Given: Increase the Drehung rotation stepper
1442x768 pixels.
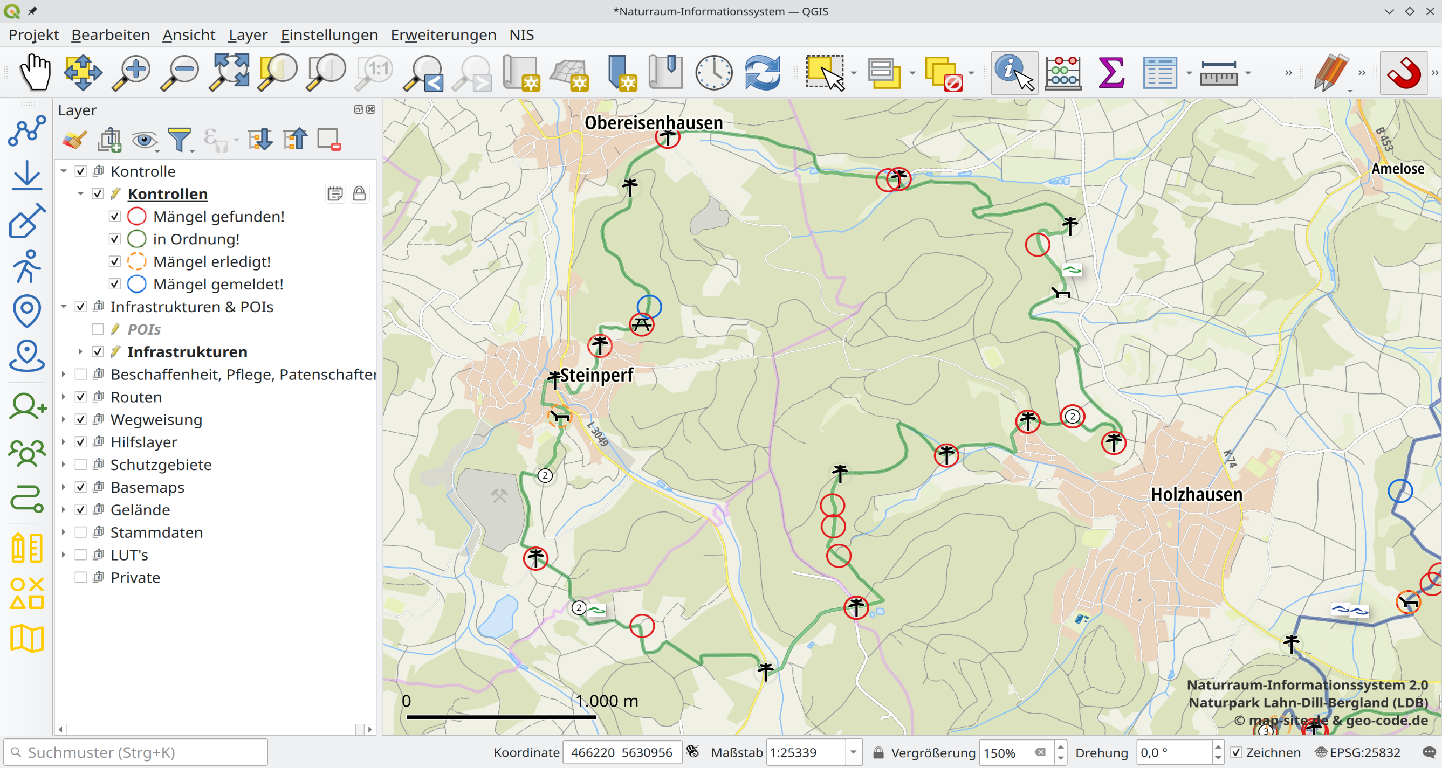Looking at the screenshot, I should [x=1218, y=747].
